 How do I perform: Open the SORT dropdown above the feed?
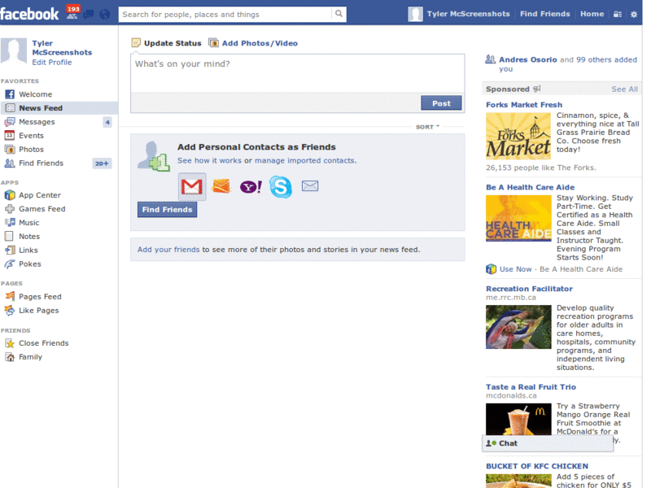[x=427, y=127]
